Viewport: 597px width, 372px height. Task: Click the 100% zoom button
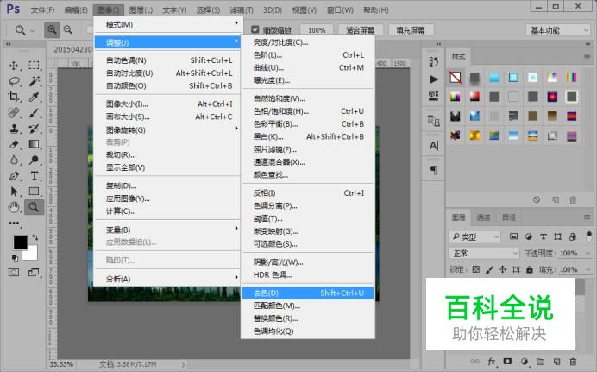coord(317,30)
